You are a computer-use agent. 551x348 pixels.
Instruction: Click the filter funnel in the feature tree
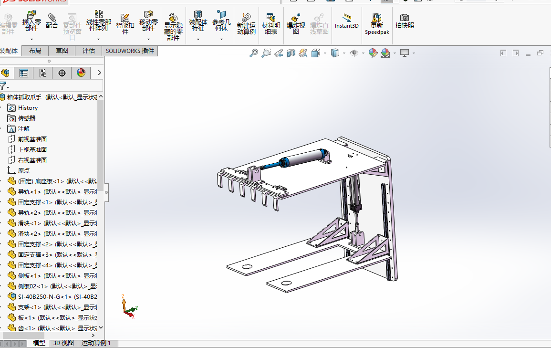click(3, 86)
